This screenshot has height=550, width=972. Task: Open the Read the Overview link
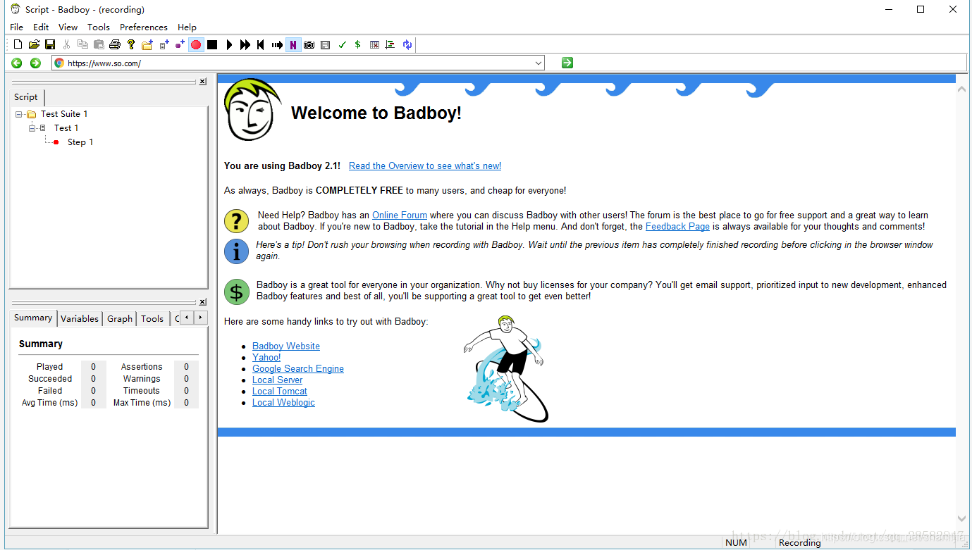(x=425, y=165)
